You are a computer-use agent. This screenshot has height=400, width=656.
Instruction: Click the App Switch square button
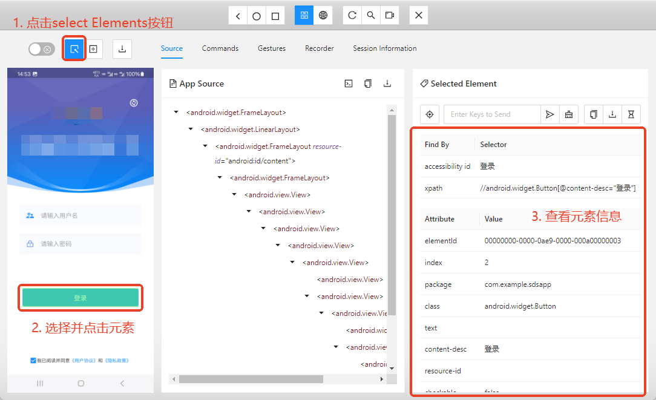coord(275,16)
